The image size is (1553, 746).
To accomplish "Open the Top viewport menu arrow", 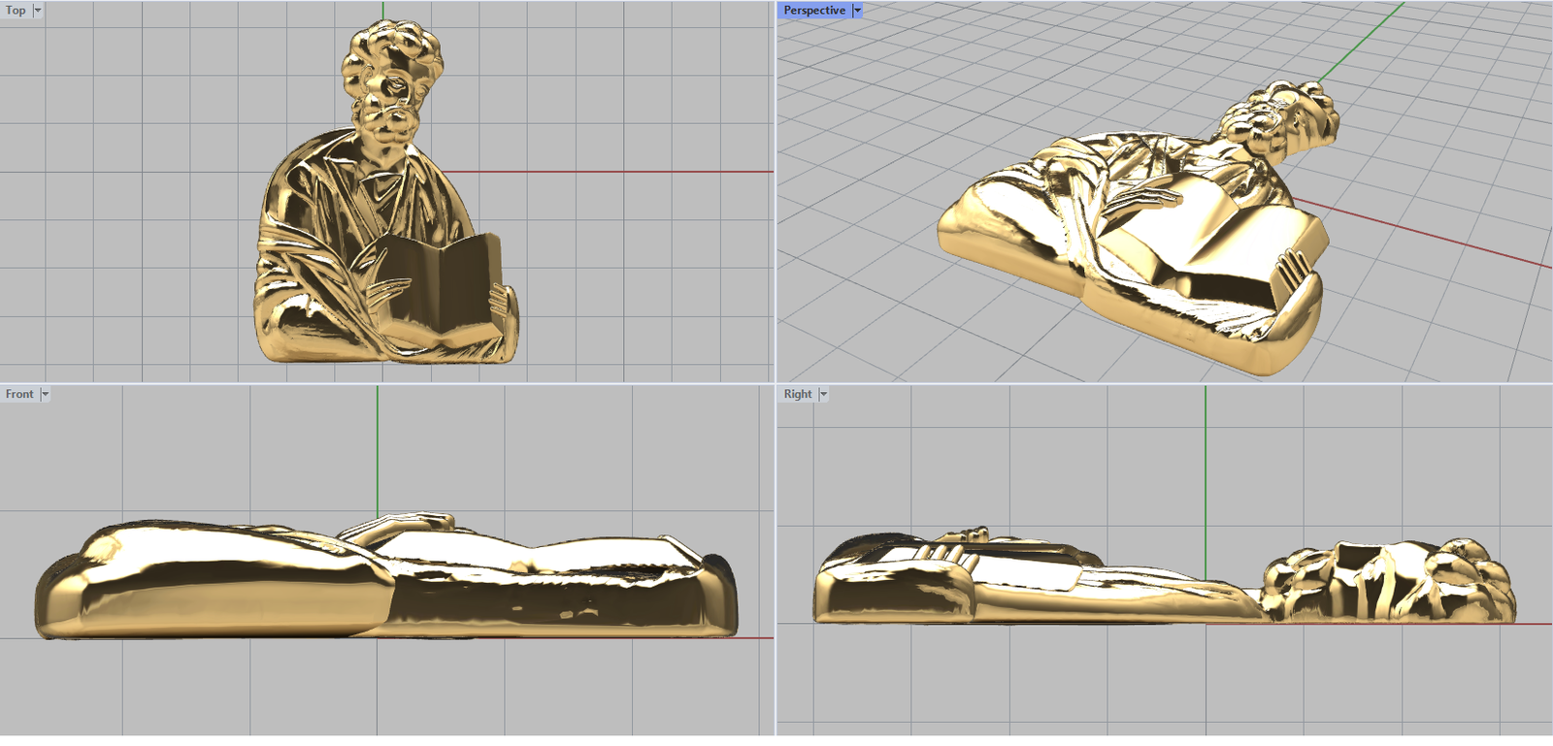I will coord(38,11).
